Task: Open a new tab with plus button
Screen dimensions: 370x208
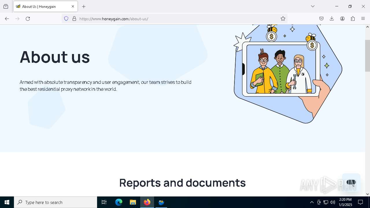Action: point(84,6)
